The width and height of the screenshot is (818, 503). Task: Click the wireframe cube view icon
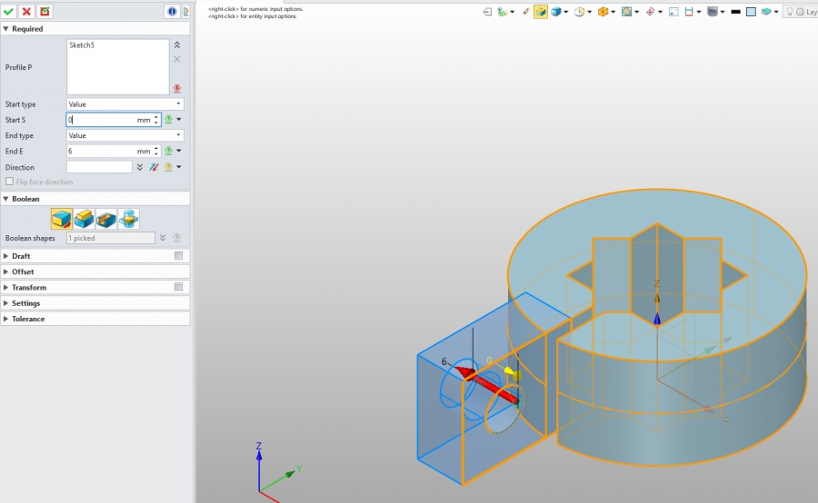click(x=579, y=12)
